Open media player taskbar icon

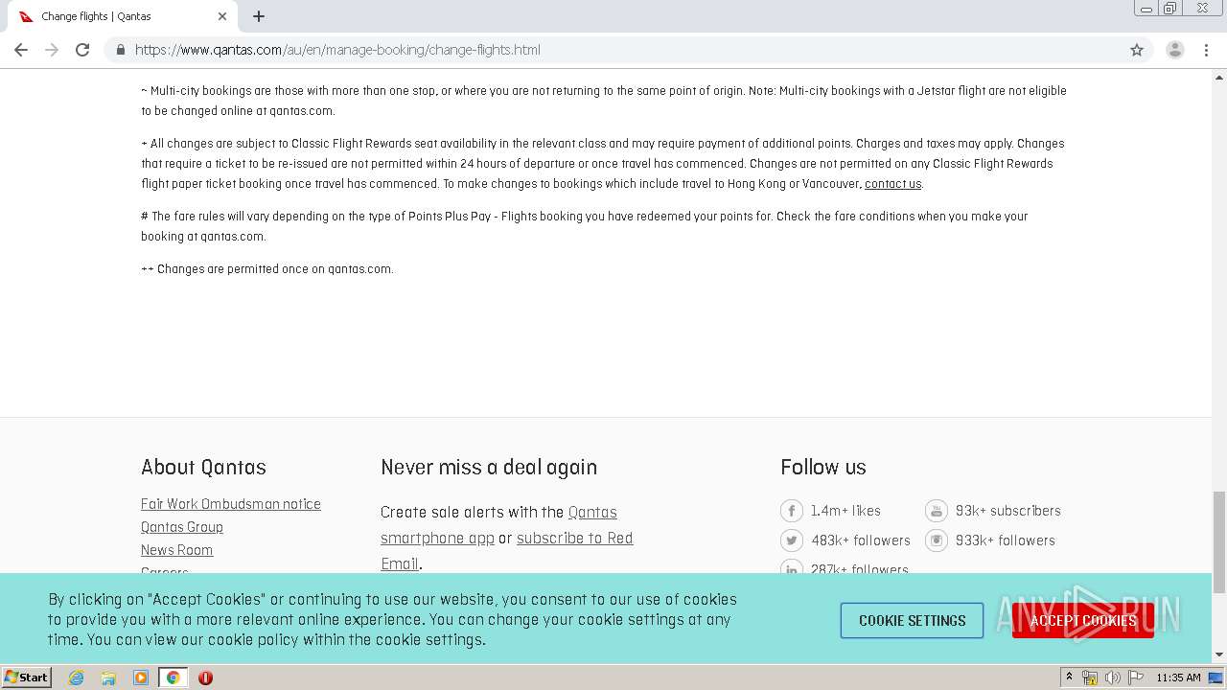pyautogui.click(x=141, y=678)
